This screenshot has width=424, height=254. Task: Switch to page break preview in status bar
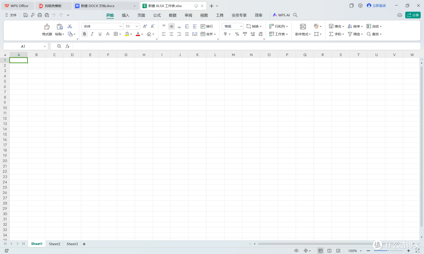pos(338,251)
